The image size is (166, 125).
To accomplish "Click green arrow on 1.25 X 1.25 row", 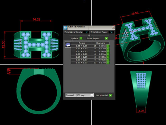I will [108, 51].
